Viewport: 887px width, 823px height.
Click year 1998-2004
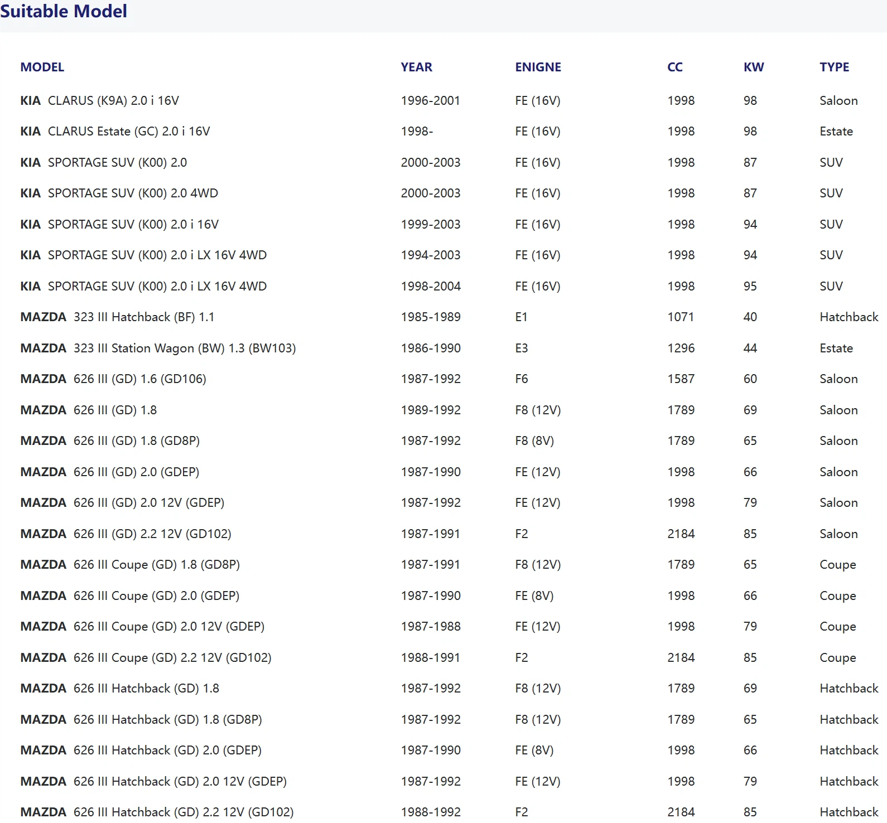pos(431,286)
